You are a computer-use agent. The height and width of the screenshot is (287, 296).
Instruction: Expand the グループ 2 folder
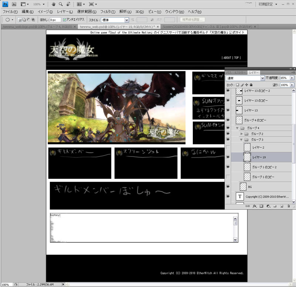click(x=242, y=133)
